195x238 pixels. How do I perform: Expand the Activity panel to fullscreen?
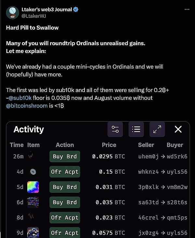(x=157, y=129)
